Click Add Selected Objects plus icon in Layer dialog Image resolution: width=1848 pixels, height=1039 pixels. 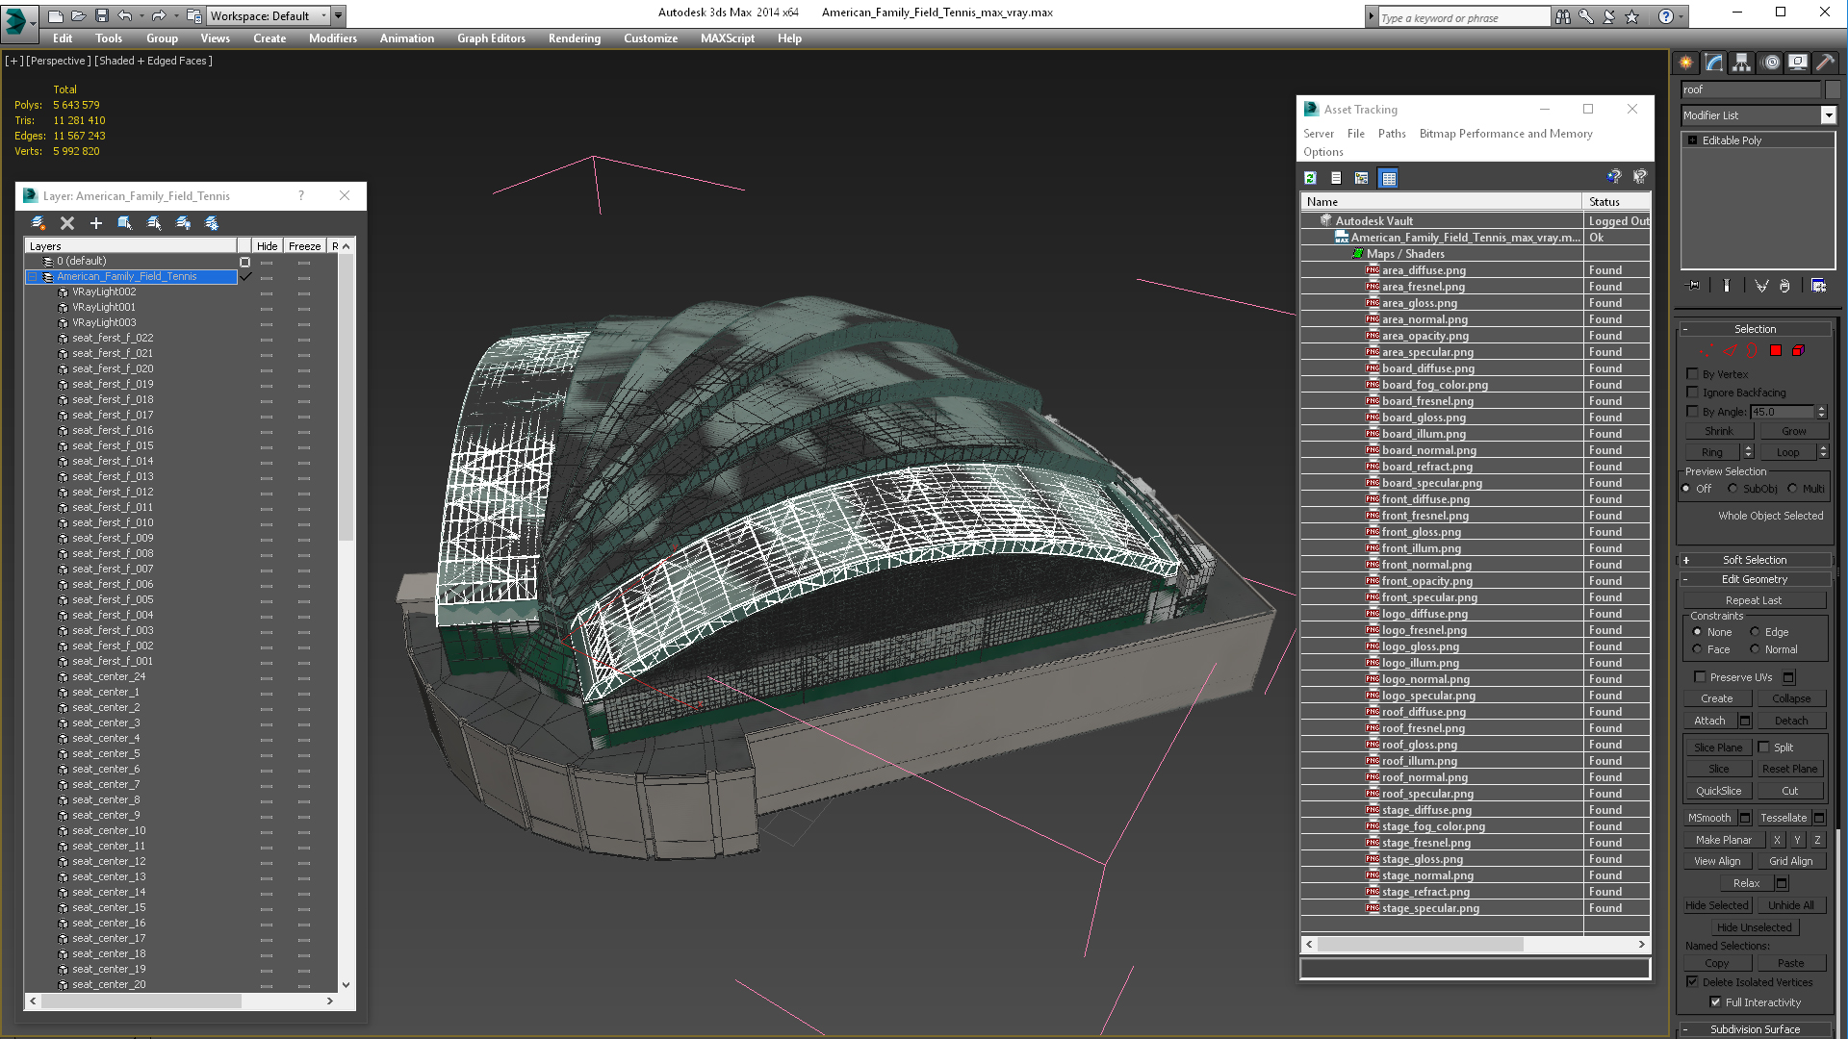click(x=96, y=223)
